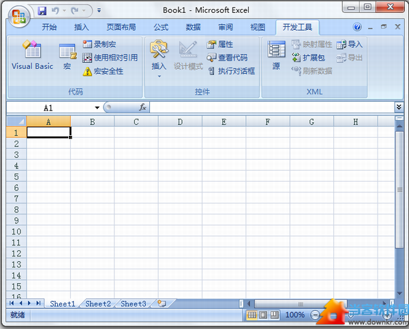
Task: Expand the formula bar
Action: pos(399,107)
